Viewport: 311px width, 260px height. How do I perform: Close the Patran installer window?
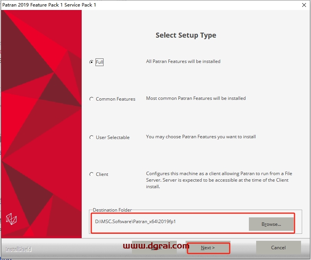coord(304,5)
